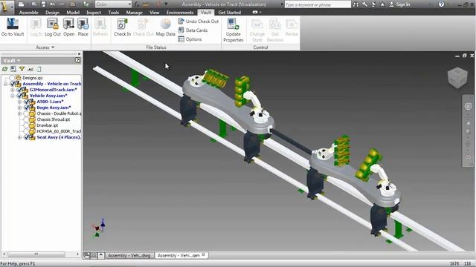Toggle checkmark for Seat Assy (4 Places)
The height and width of the screenshot is (267, 476).
point(26,137)
